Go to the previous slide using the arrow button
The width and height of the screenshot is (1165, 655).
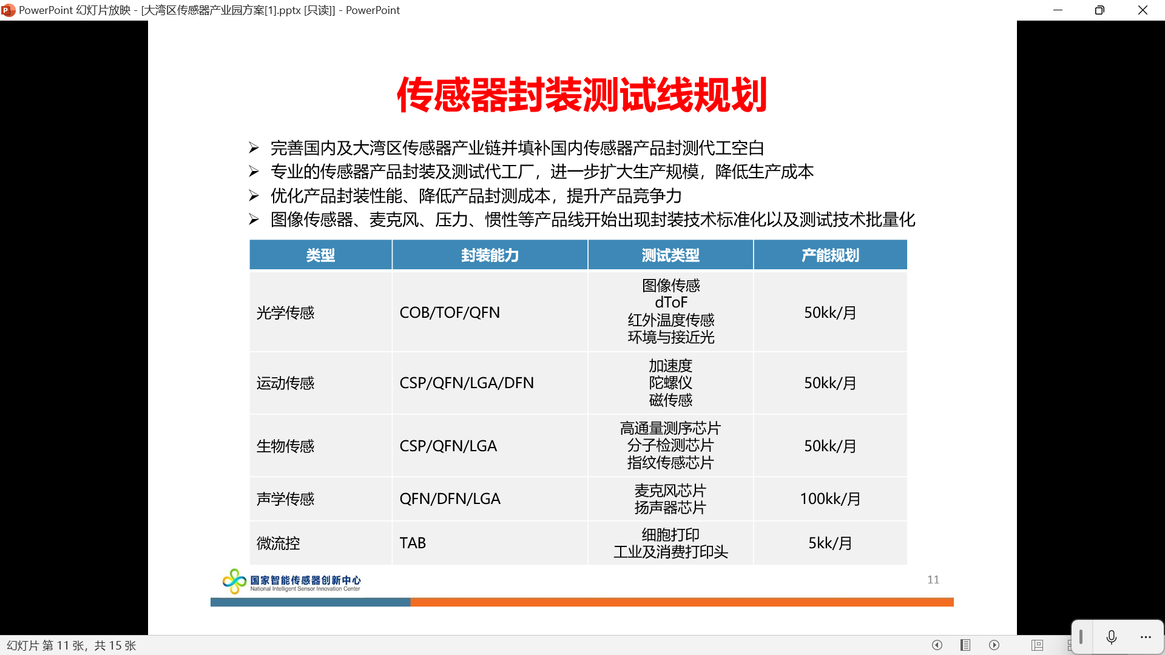[x=937, y=645]
